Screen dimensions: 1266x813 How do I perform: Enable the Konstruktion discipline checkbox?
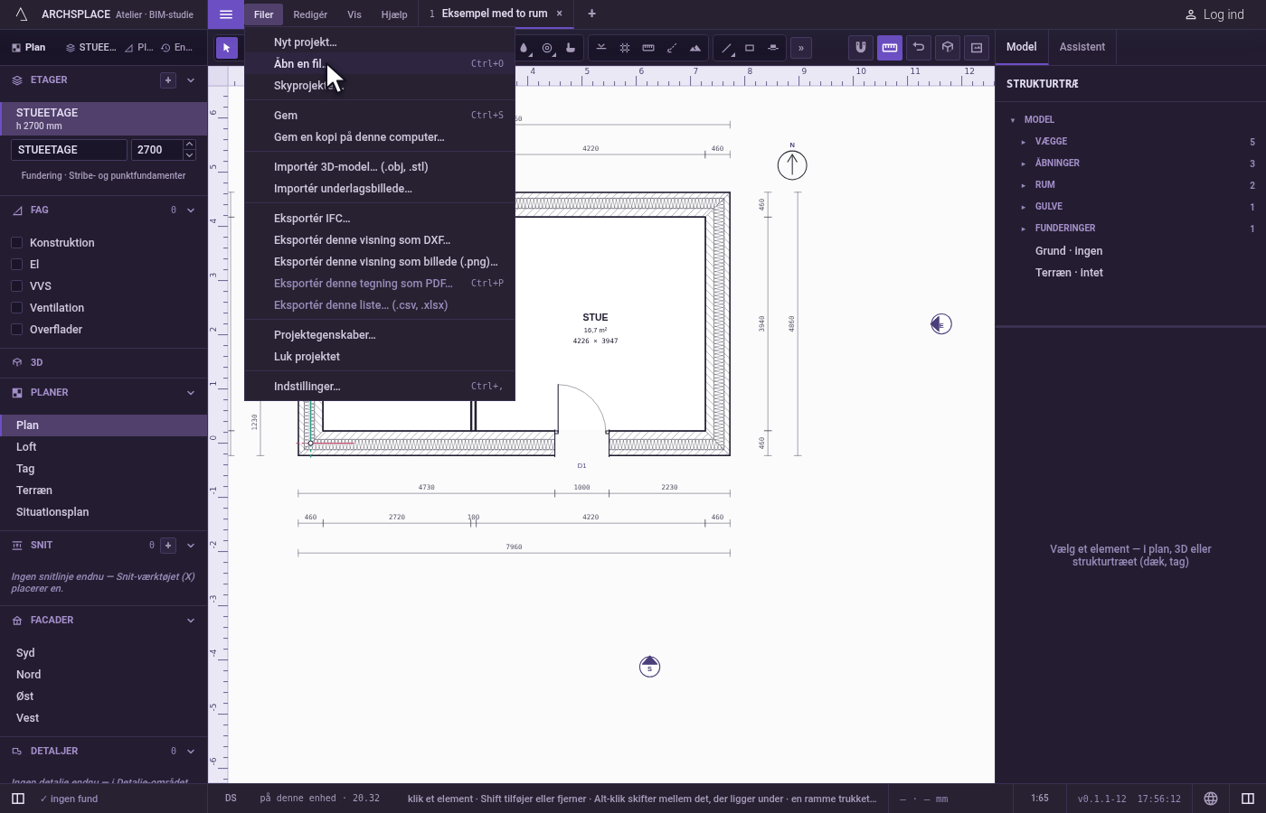coord(16,243)
